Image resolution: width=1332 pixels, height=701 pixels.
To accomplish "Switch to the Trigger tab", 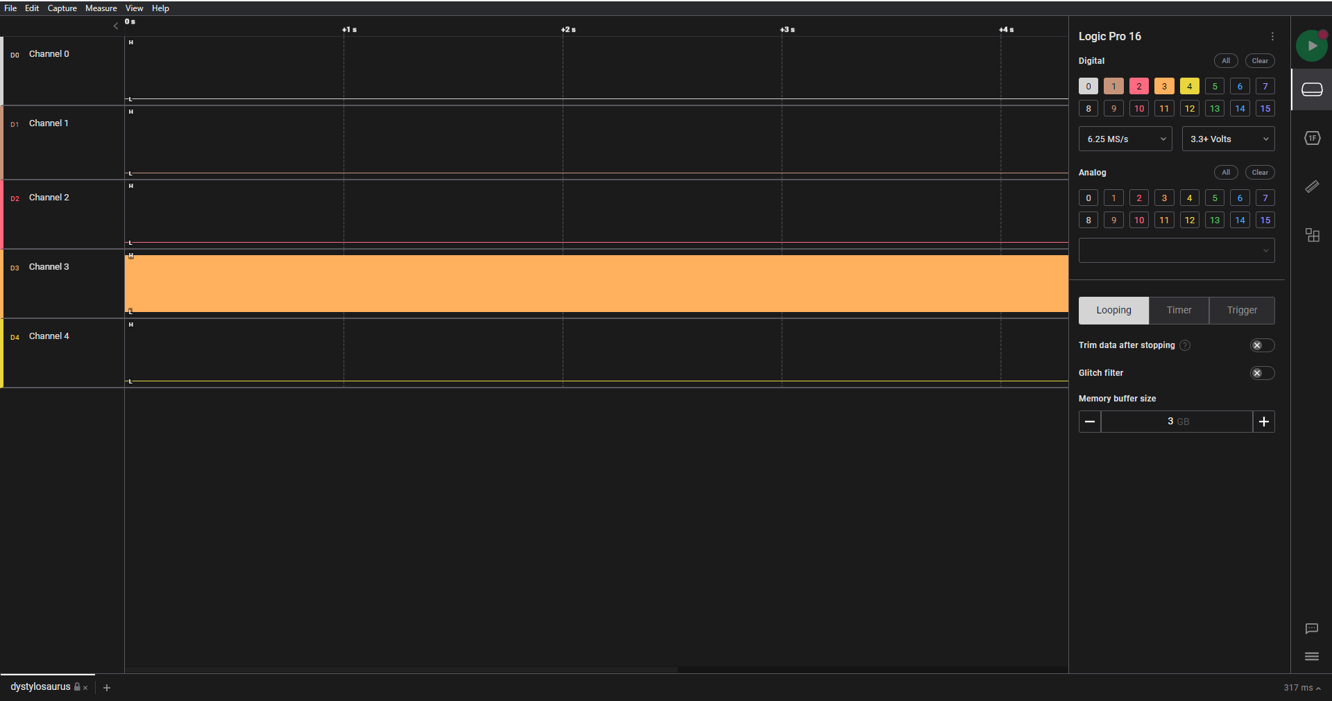I will [x=1242, y=311].
